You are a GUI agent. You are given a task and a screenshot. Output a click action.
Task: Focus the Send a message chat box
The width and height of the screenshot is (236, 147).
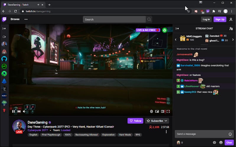(204, 134)
